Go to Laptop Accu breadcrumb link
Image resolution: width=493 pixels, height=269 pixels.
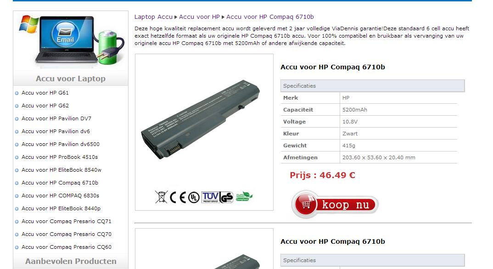point(153,17)
